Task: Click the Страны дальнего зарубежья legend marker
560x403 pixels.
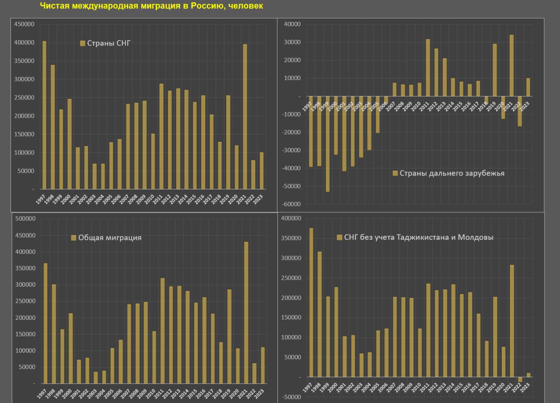Action: pos(395,173)
